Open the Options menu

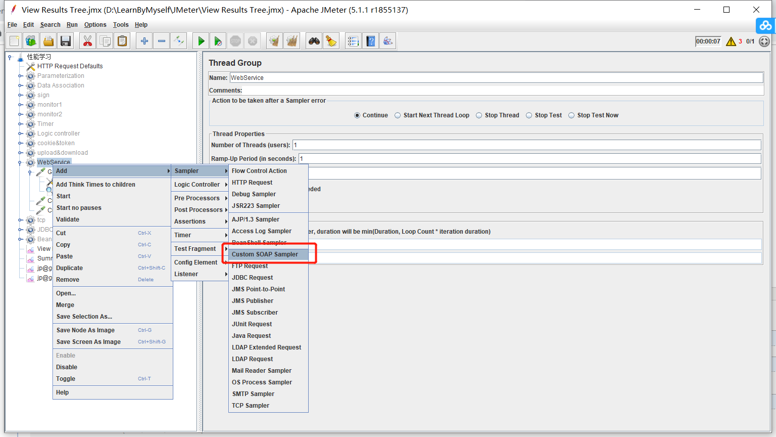[x=95, y=25]
